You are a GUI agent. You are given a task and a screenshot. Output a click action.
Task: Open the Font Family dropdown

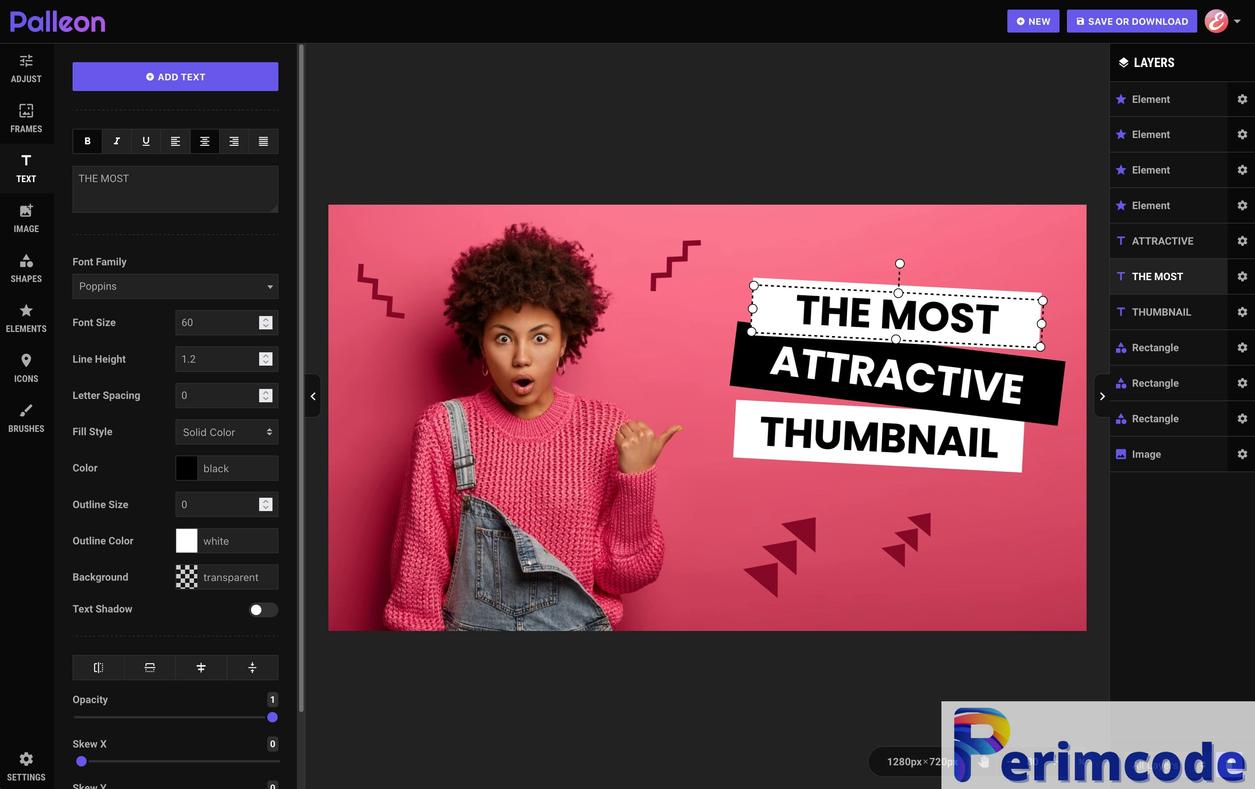tap(175, 285)
